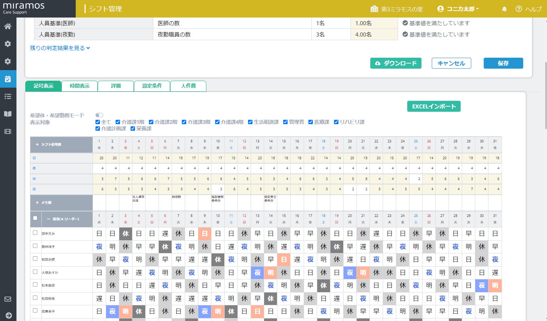
Task: Expand 残りの判定結果を見る section
Action: [x=60, y=48]
